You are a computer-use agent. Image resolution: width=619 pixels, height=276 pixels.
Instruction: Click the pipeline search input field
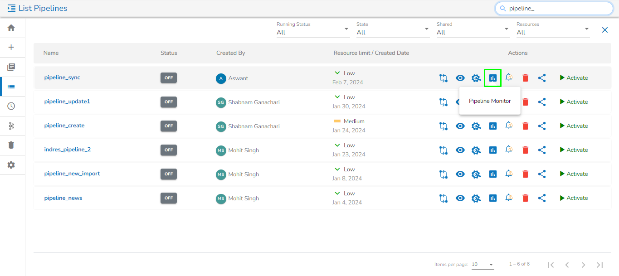tap(558, 8)
